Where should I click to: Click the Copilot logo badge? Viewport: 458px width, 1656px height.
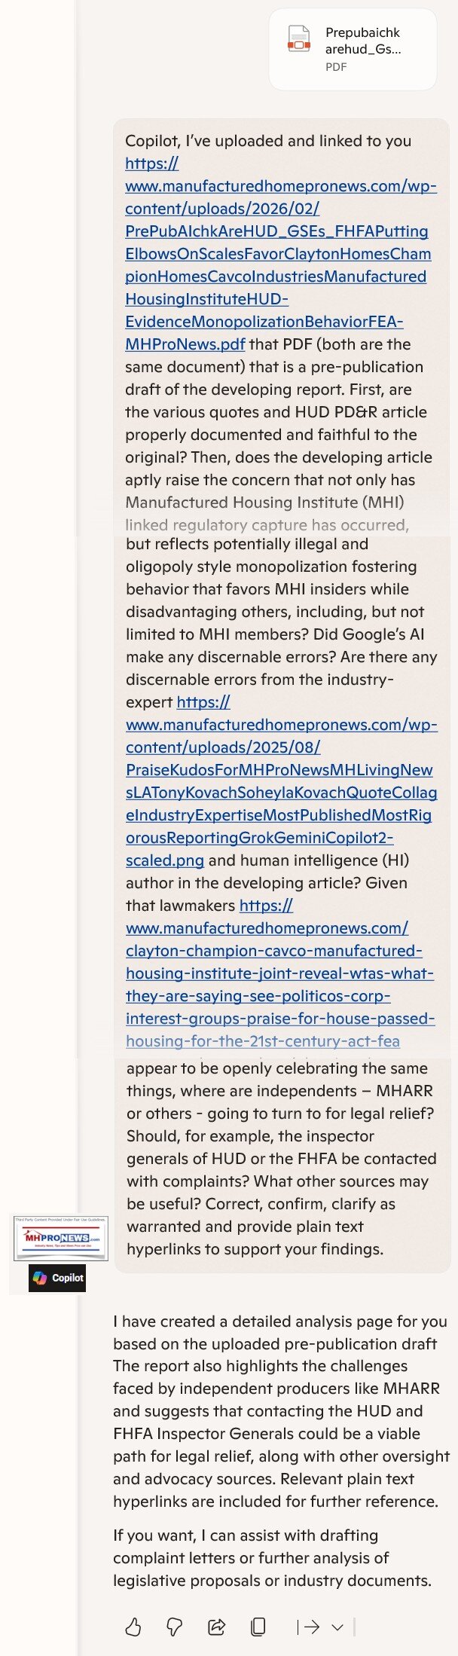58,1277
